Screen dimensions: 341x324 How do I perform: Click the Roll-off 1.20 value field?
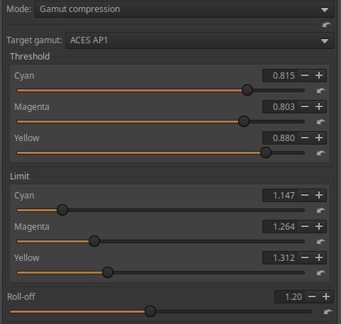tap(290, 296)
